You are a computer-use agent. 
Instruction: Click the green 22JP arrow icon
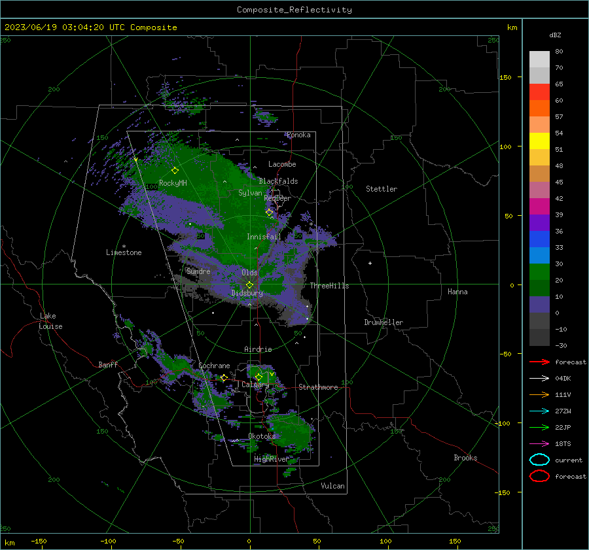539,427
